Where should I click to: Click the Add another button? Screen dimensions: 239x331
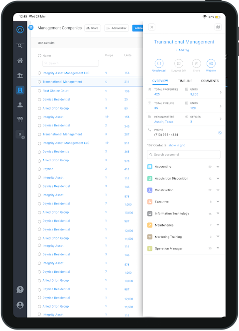(117, 28)
